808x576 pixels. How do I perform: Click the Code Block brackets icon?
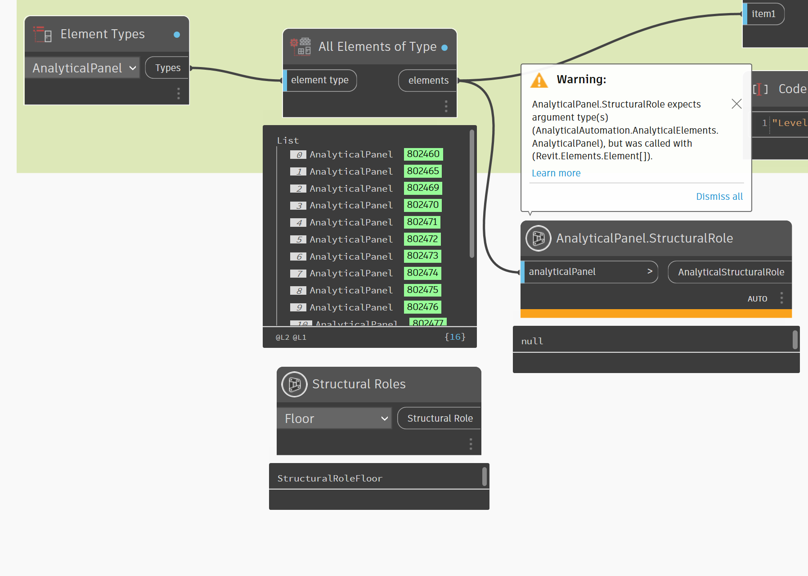coord(760,89)
